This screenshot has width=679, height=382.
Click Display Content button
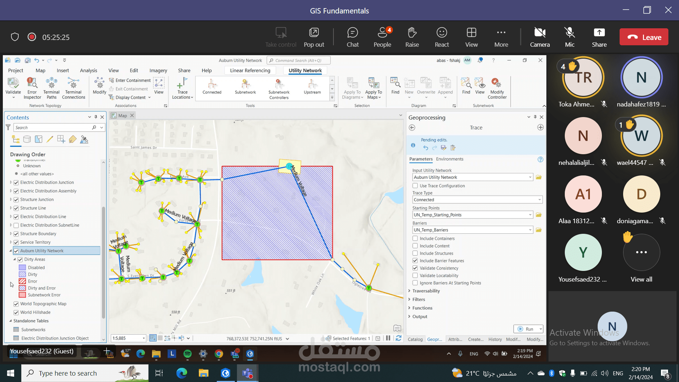click(x=130, y=97)
